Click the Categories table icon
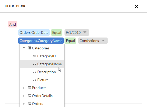 pos(29,48)
